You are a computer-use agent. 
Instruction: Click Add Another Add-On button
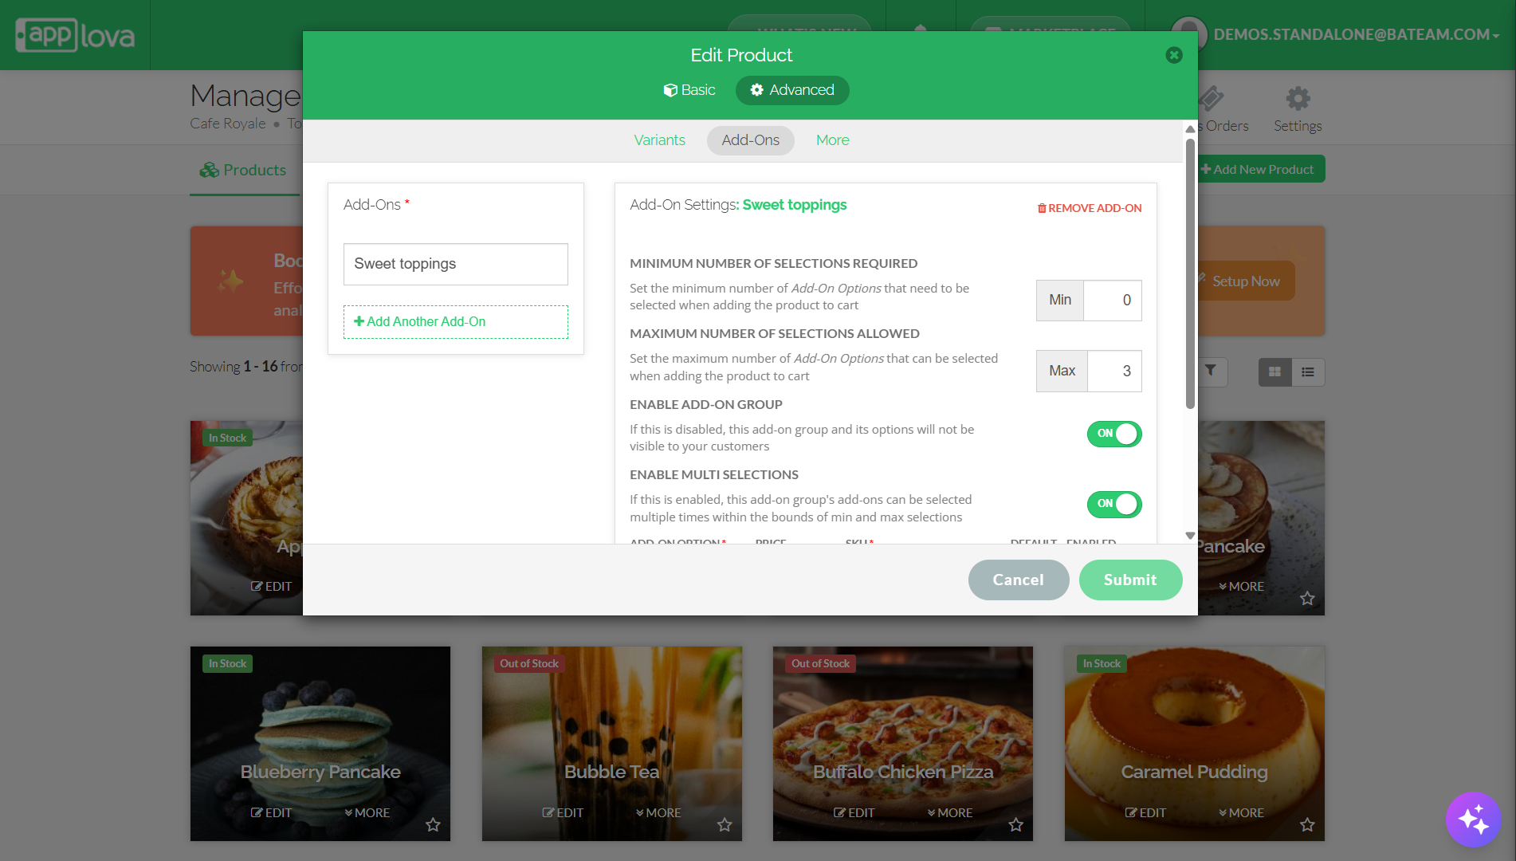coord(455,322)
